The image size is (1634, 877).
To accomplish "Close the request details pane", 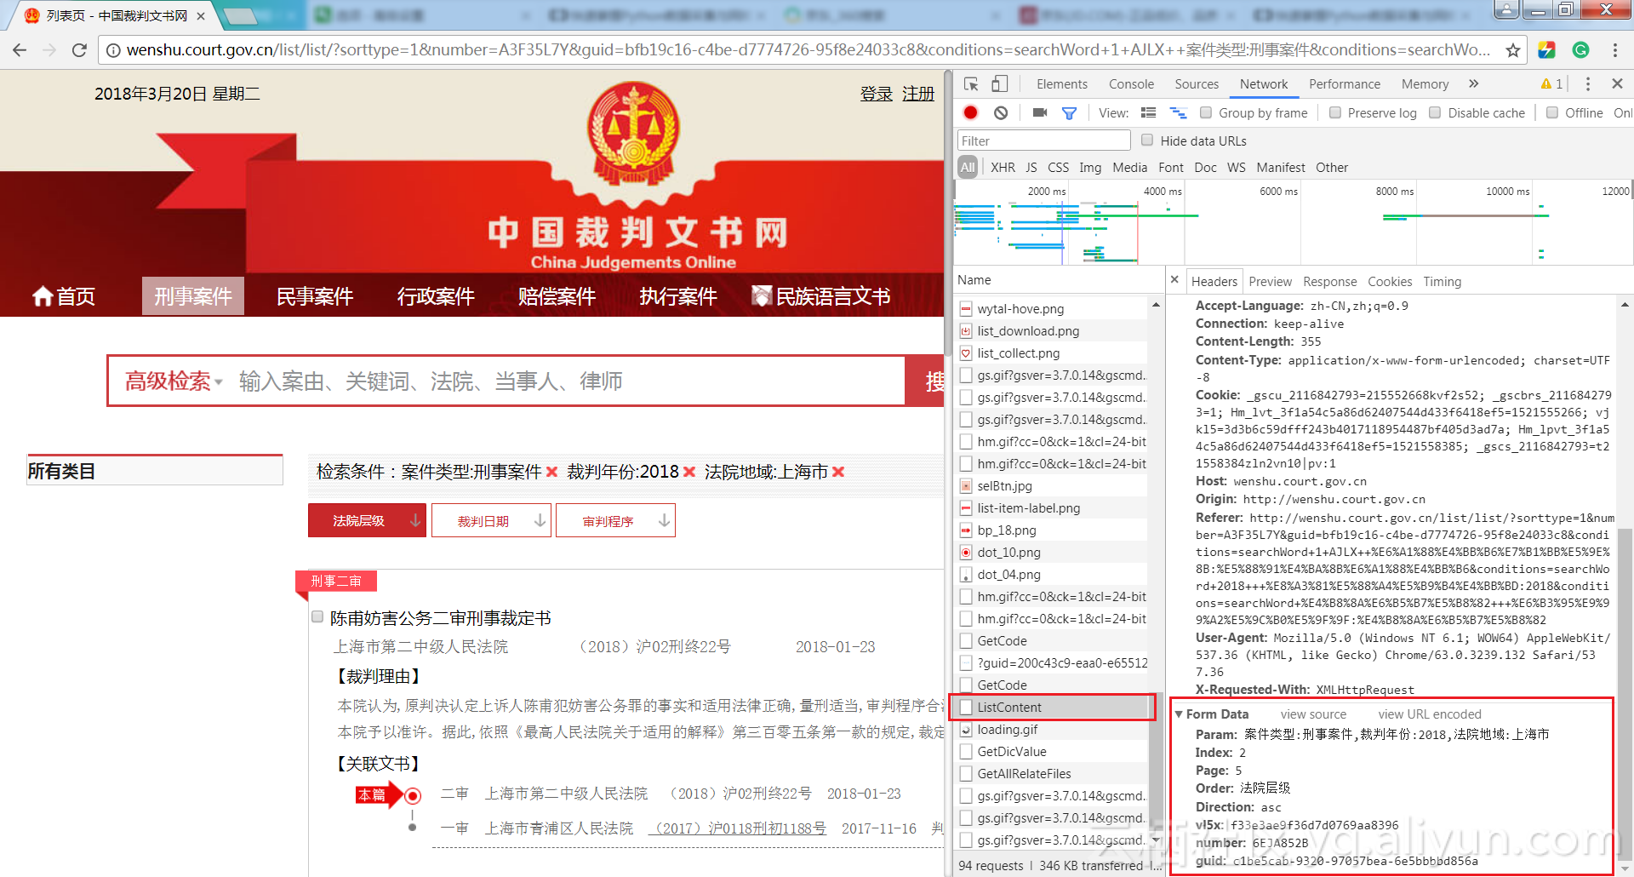I will [x=1174, y=279].
